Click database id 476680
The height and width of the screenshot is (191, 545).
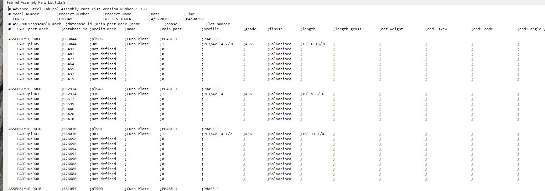[70, 179]
